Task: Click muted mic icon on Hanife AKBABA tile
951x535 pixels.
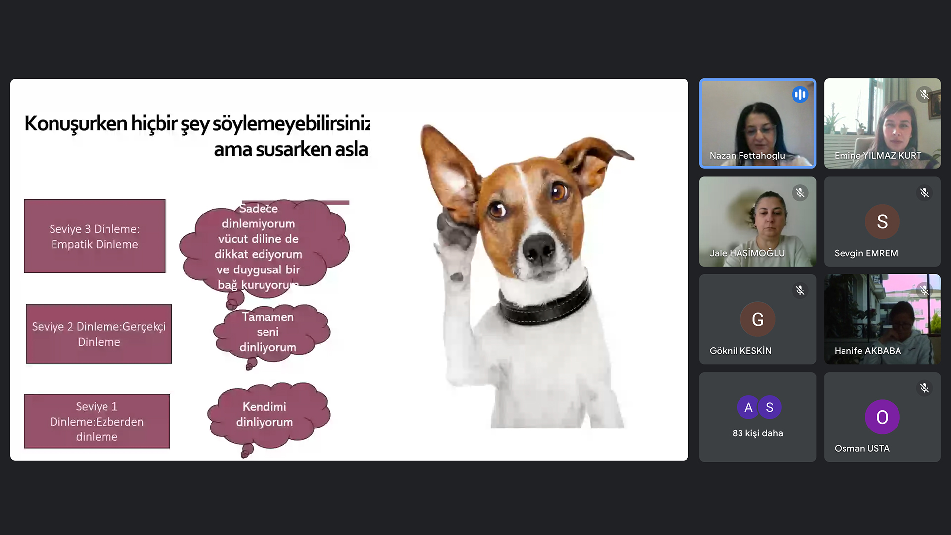Action: [x=924, y=290]
